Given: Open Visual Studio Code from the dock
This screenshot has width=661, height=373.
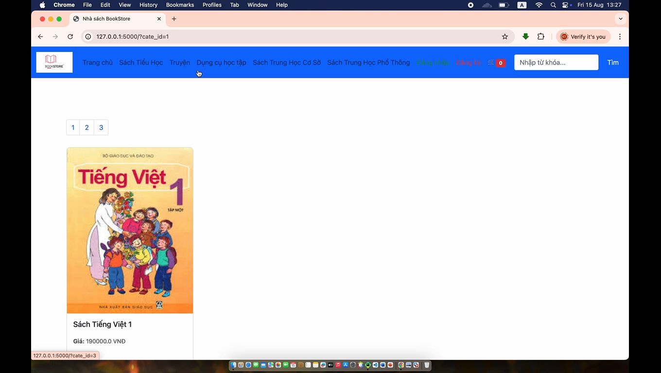Looking at the screenshot, I should 375,365.
